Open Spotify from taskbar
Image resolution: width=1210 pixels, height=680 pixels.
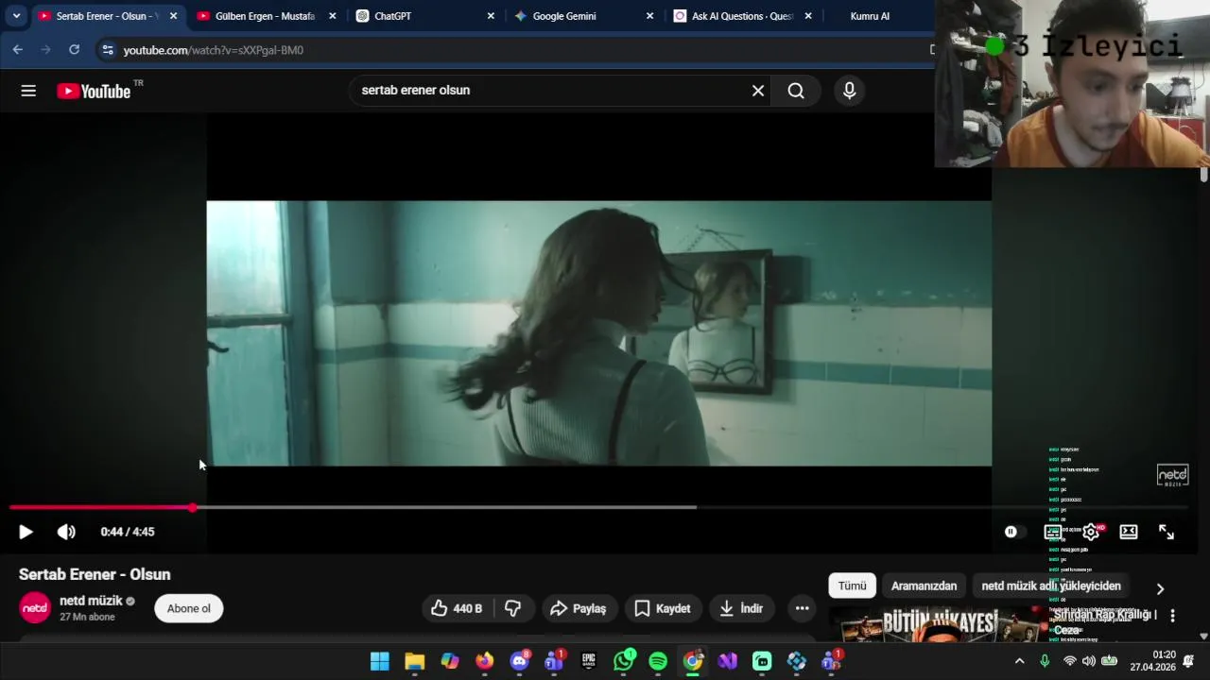[x=658, y=661]
